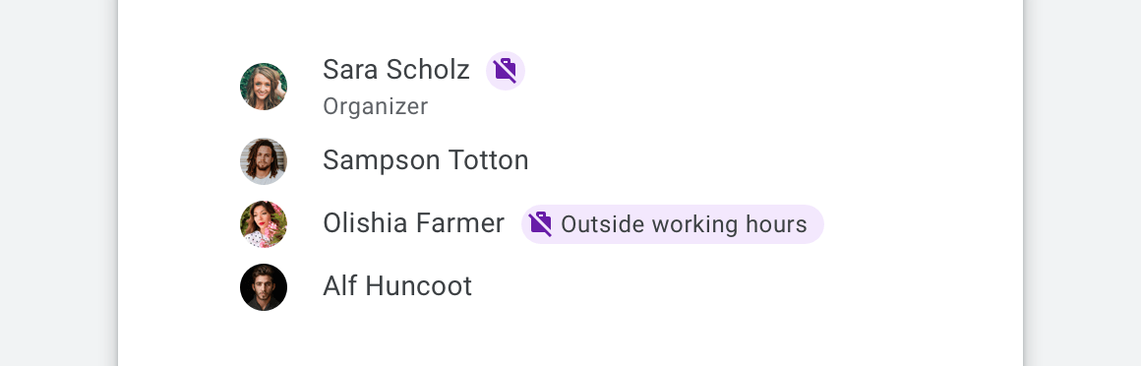Click the gray background right of the card
1141x366 pixels.
[x=1083, y=183]
